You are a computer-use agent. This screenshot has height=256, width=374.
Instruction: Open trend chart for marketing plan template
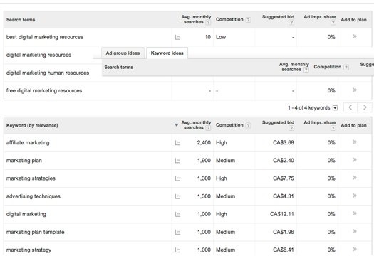click(x=177, y=232)
